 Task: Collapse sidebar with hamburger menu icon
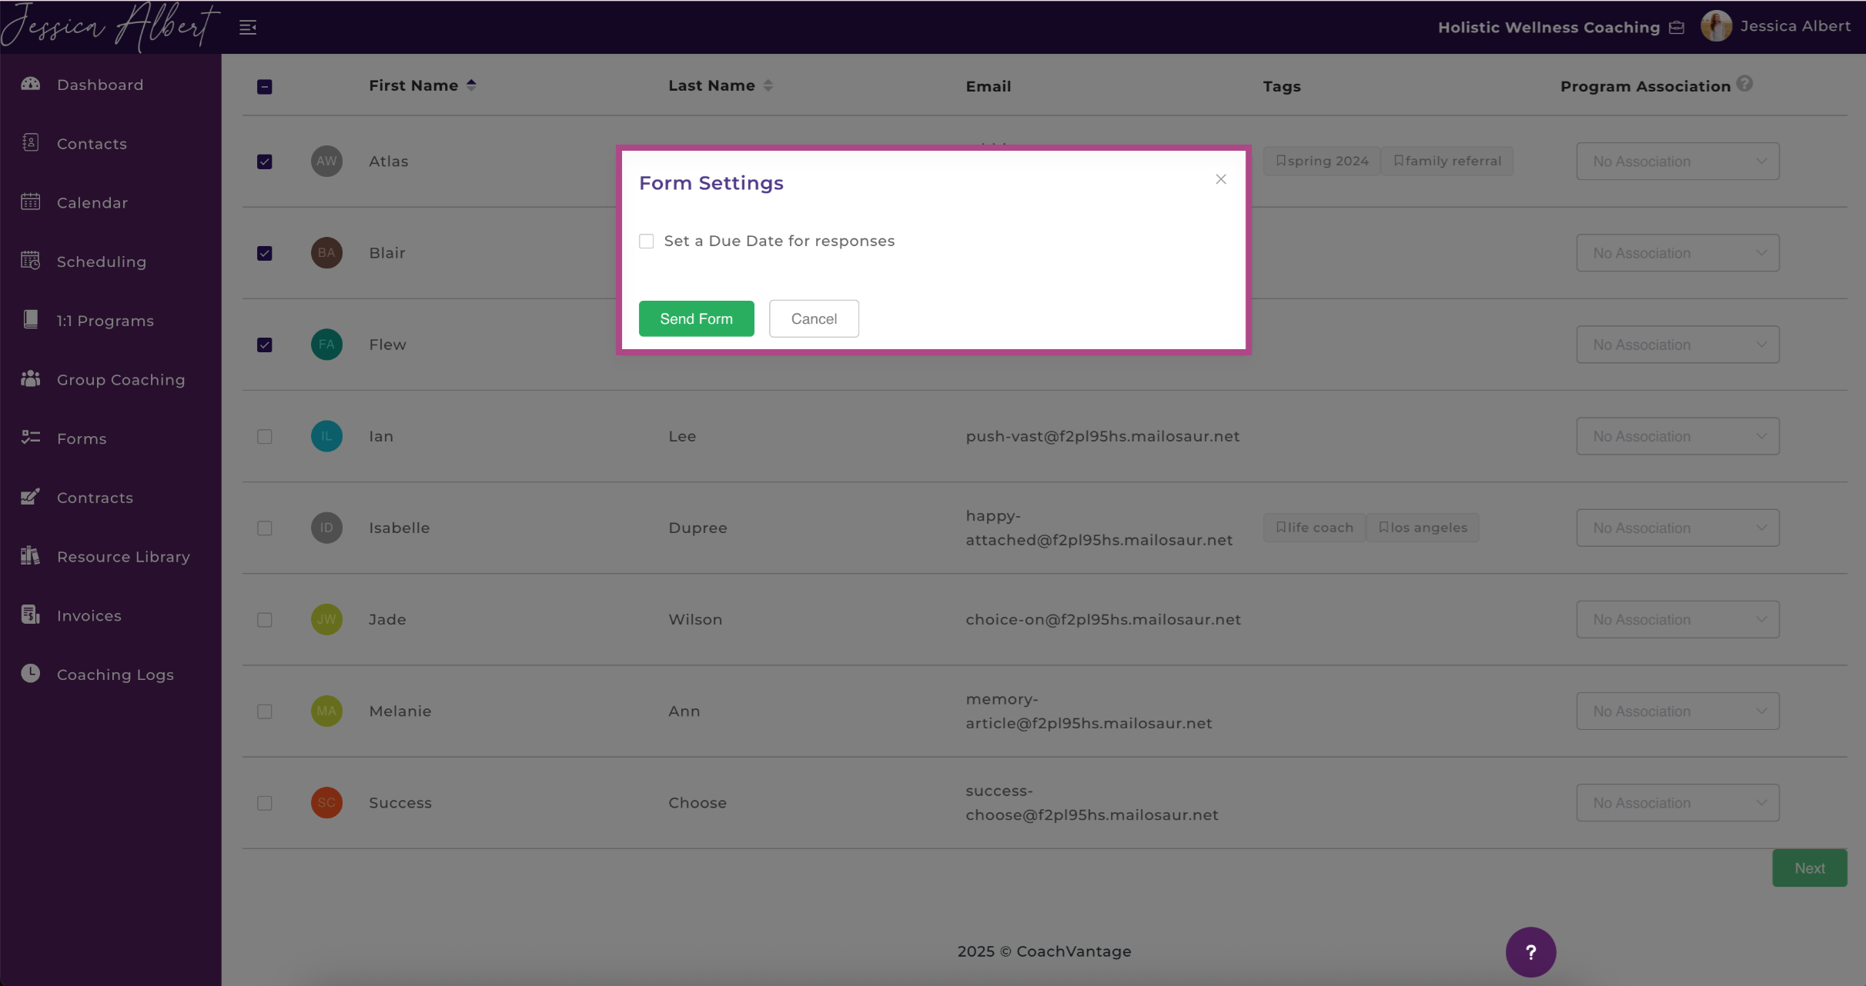click(x=248, y=28)
